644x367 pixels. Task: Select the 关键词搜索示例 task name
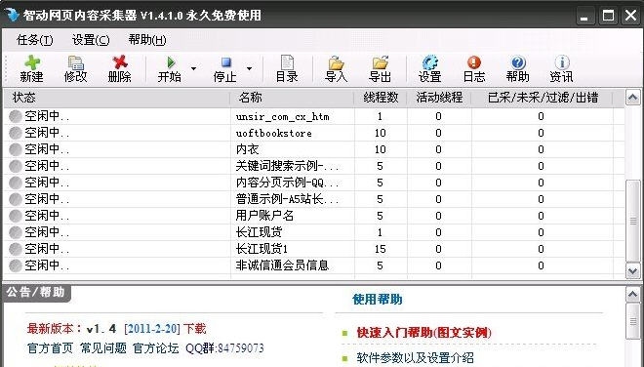point(287,166)
